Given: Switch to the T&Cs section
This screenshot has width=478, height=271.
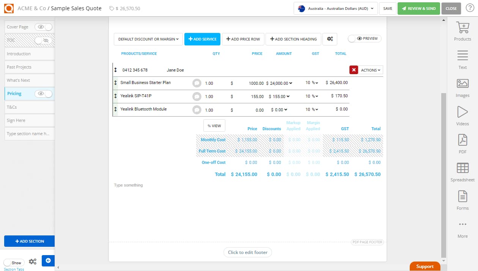Looking at the screenshot, I should tap(29, 107).
